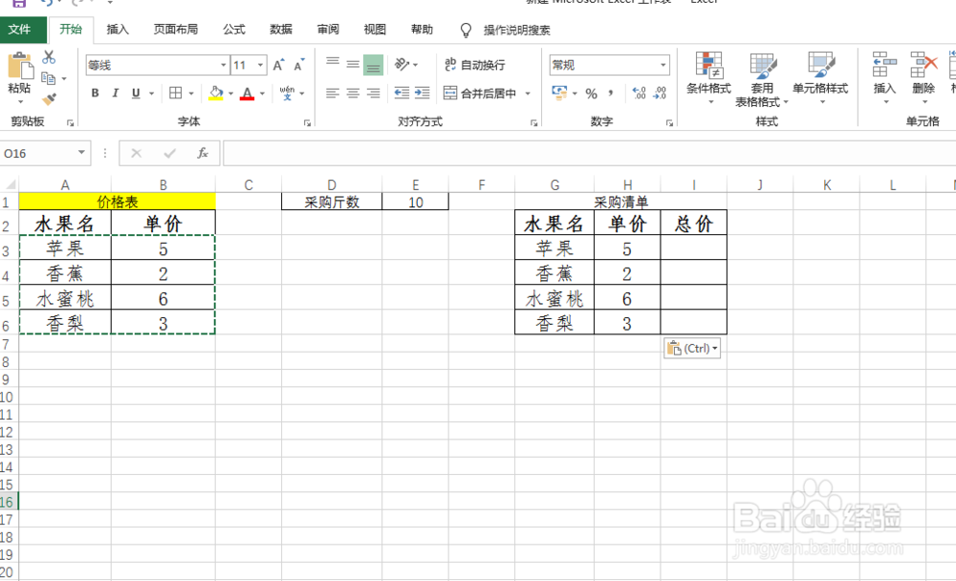The image size is (956, 581).
Task: Toggle Bold formatting
Action: (x=95, y=94)
